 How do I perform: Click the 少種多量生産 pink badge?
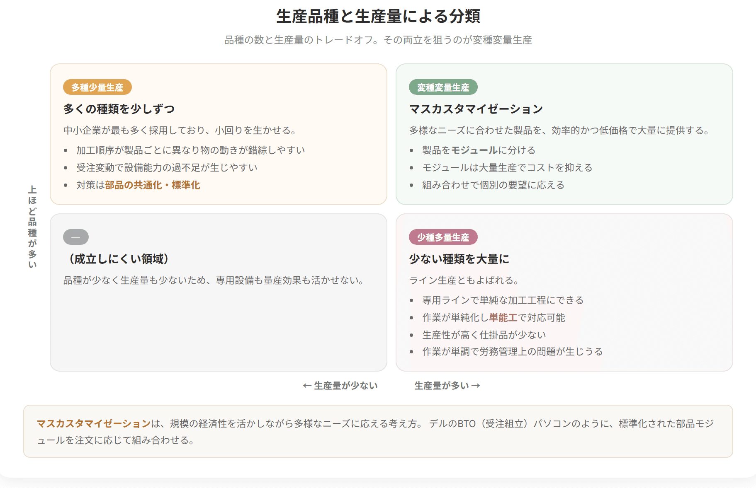(x=443, y=237)
